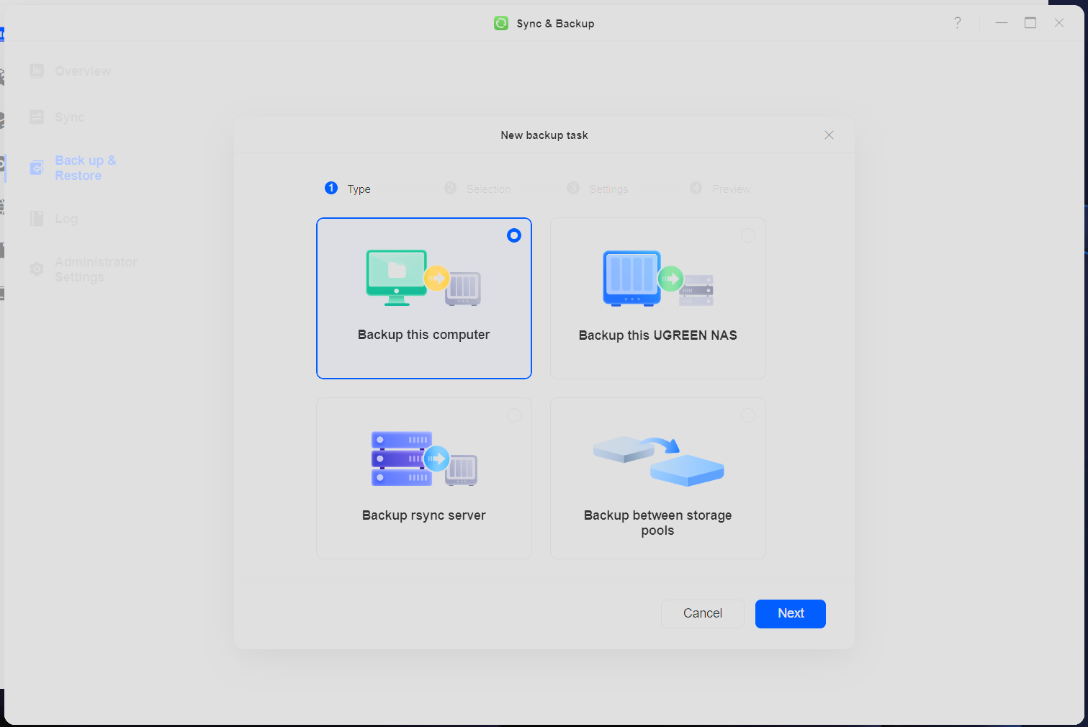Click the Administrator Settings gear icon
Viewport: 1088px width, 727px height.
37,269
